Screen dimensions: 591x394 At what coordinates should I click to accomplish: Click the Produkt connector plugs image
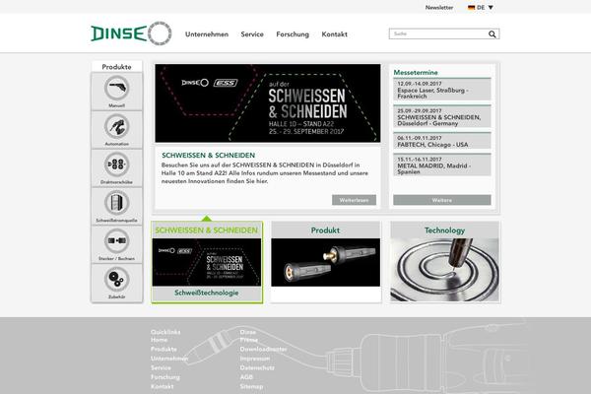click(x=326, y=262)
